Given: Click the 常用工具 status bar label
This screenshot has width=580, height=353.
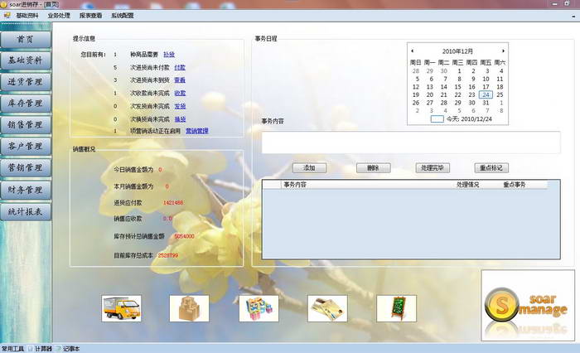Looking at the screenshot, I should [13, 349].
